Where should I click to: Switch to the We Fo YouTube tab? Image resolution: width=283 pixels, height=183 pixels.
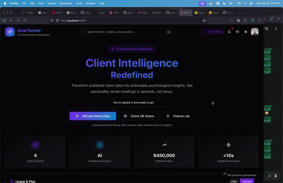click(58, 13)
